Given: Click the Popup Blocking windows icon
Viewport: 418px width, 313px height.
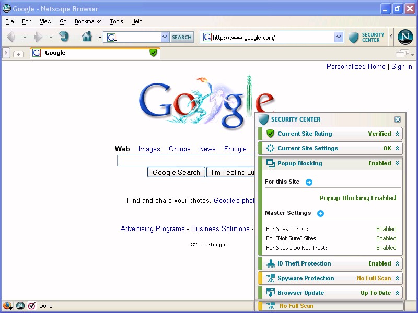Looking at the screenshot, I should coord(270,163).
